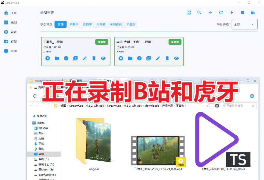This screenshot has height=180, width=264.
Task: Edit the 丰乐-大刚 recording entry
Action: click(x=158, y=58)
